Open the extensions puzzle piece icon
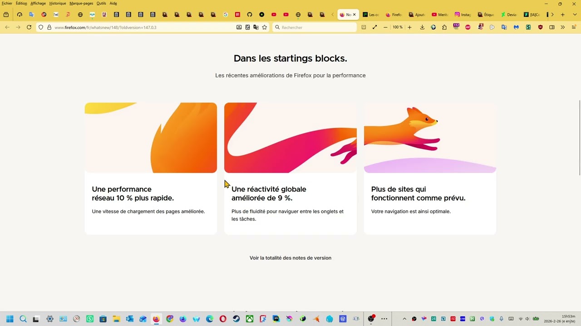The height and width of the screenshot is (326, 581). pos(444,27)
